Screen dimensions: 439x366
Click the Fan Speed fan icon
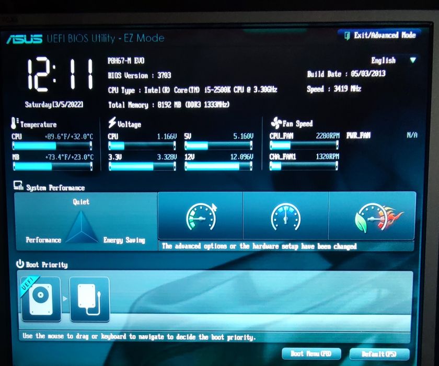276,123
